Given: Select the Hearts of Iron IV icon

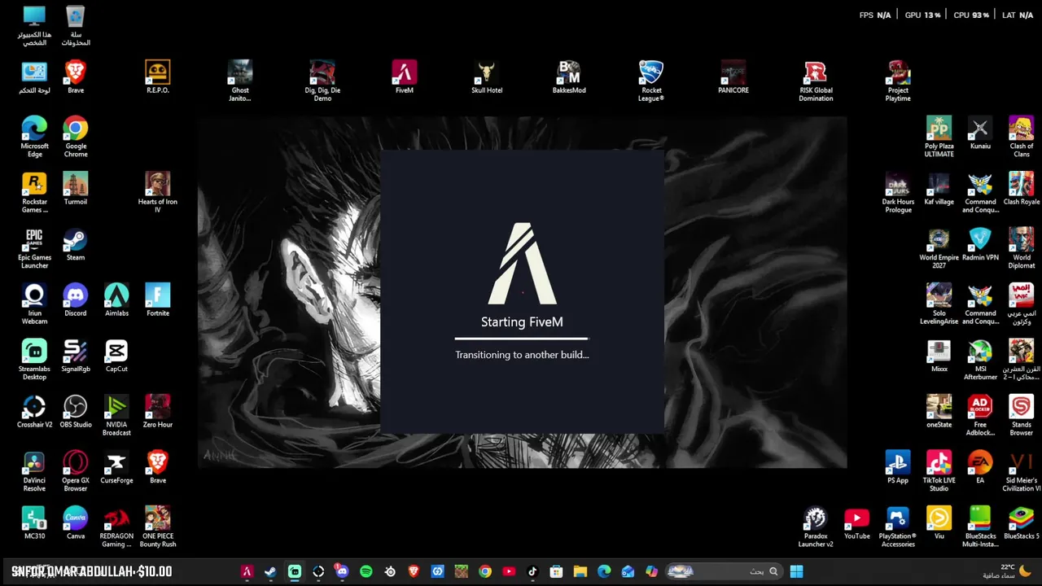Looking at the screenshot, I should 158,192.
